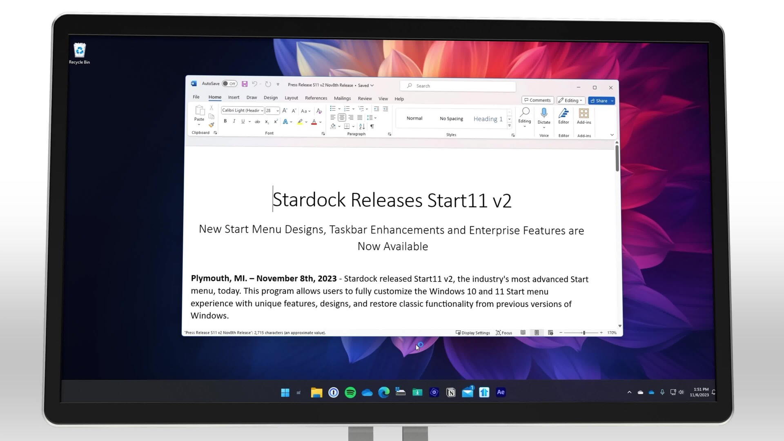The image size is (784, 441).
Task: Click the Comments button
Action: click(x=537, y=100)
